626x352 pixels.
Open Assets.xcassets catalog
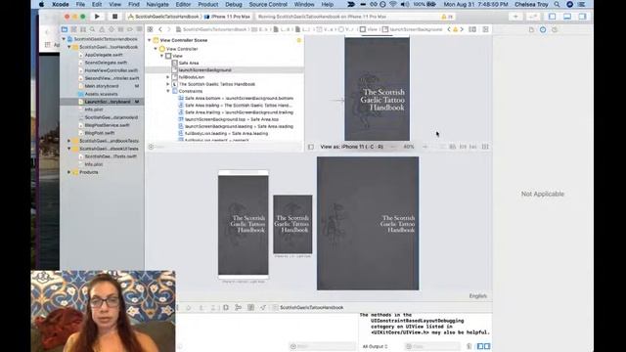coord(102,94)
